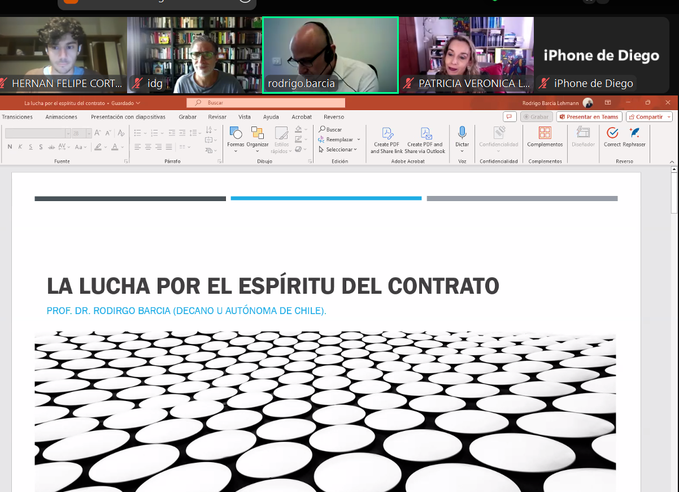Switch to the Animaciones tab
Viewport: 679px width, 492px height.
point(61,117)
